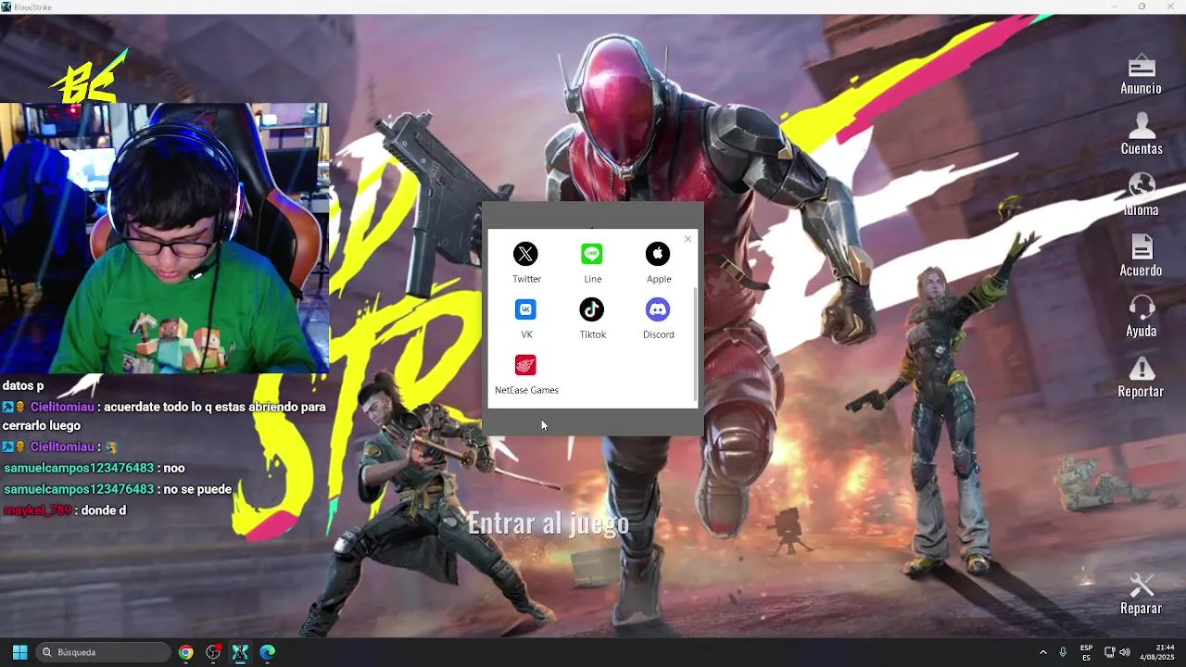Click the microphone tray icon
Image resolution: width=1186 pixels, height=667 pixels.
(x=1063, y=652)
